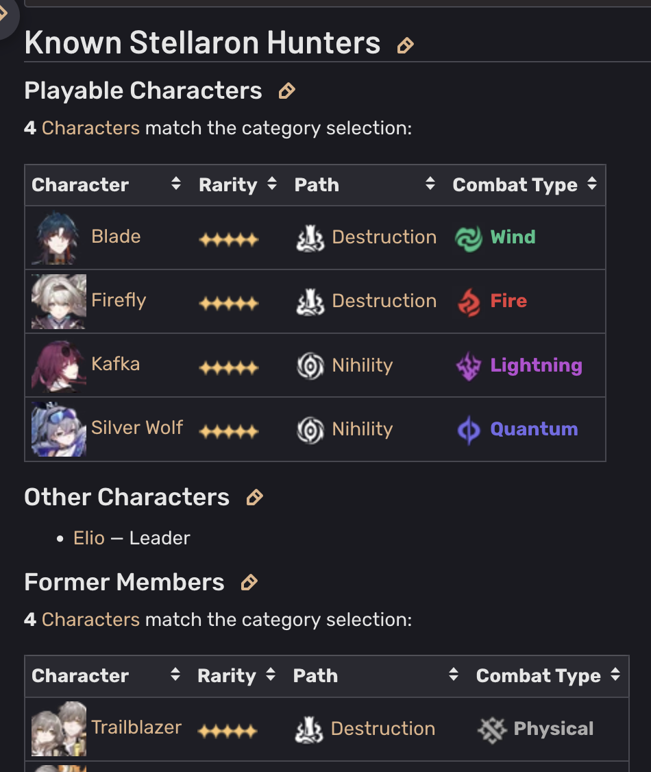Click Blade's character portrait thumbnail

(58, 238)
